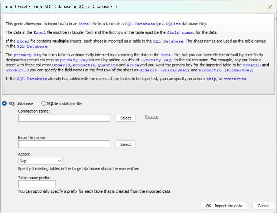Click the 'Quantity' column name text
The width and height of the screenshot is (277, 213).
[x=108, y=65]
